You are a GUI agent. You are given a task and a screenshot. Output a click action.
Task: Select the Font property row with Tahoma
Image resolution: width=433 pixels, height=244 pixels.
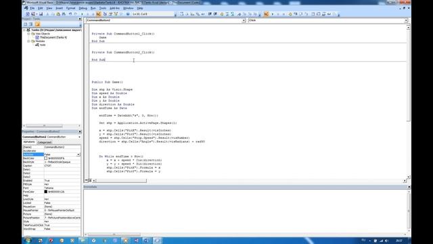[51, 188]
